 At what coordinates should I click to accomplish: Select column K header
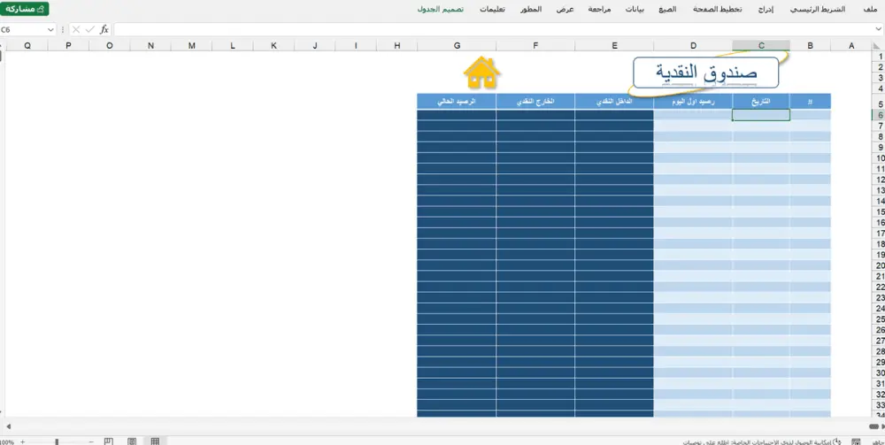coord(273,46)
